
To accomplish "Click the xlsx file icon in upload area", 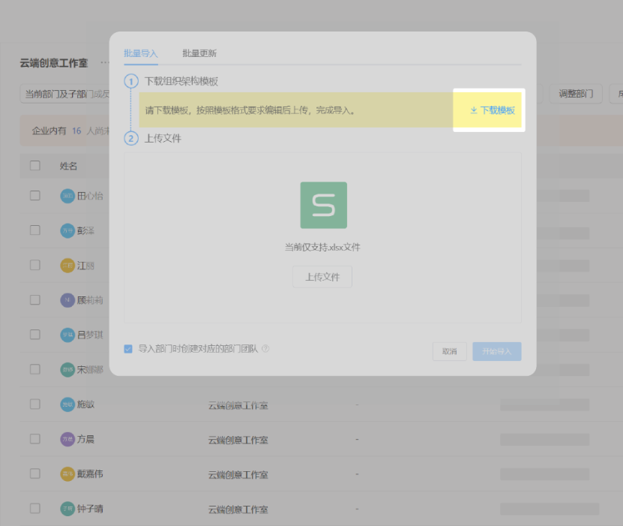I will (x=322, y=205).
